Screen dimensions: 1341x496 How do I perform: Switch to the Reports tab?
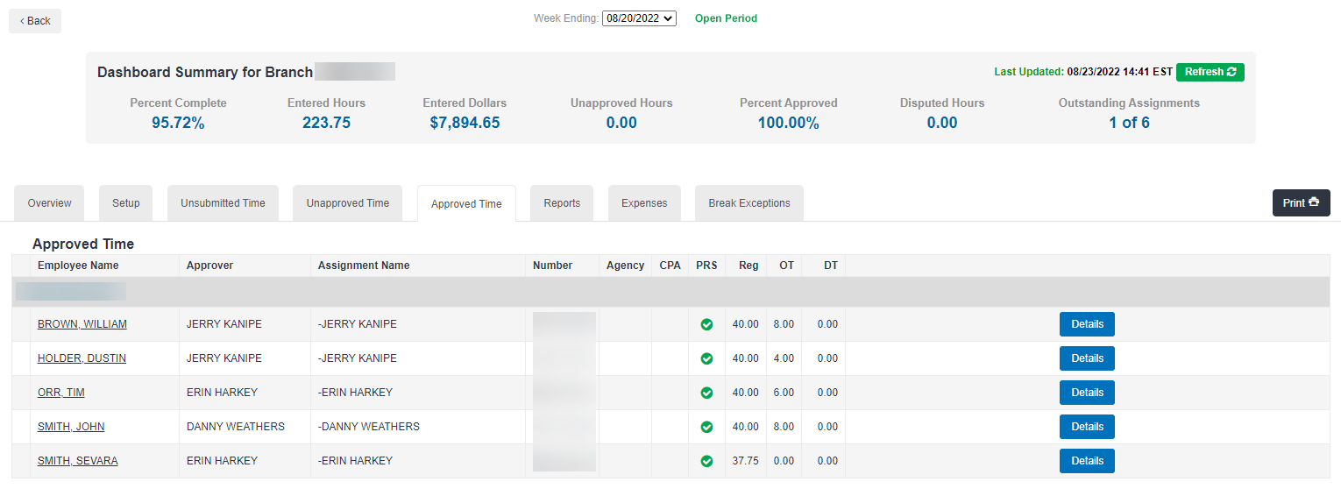pyautogui.click(x=562, y=203)
